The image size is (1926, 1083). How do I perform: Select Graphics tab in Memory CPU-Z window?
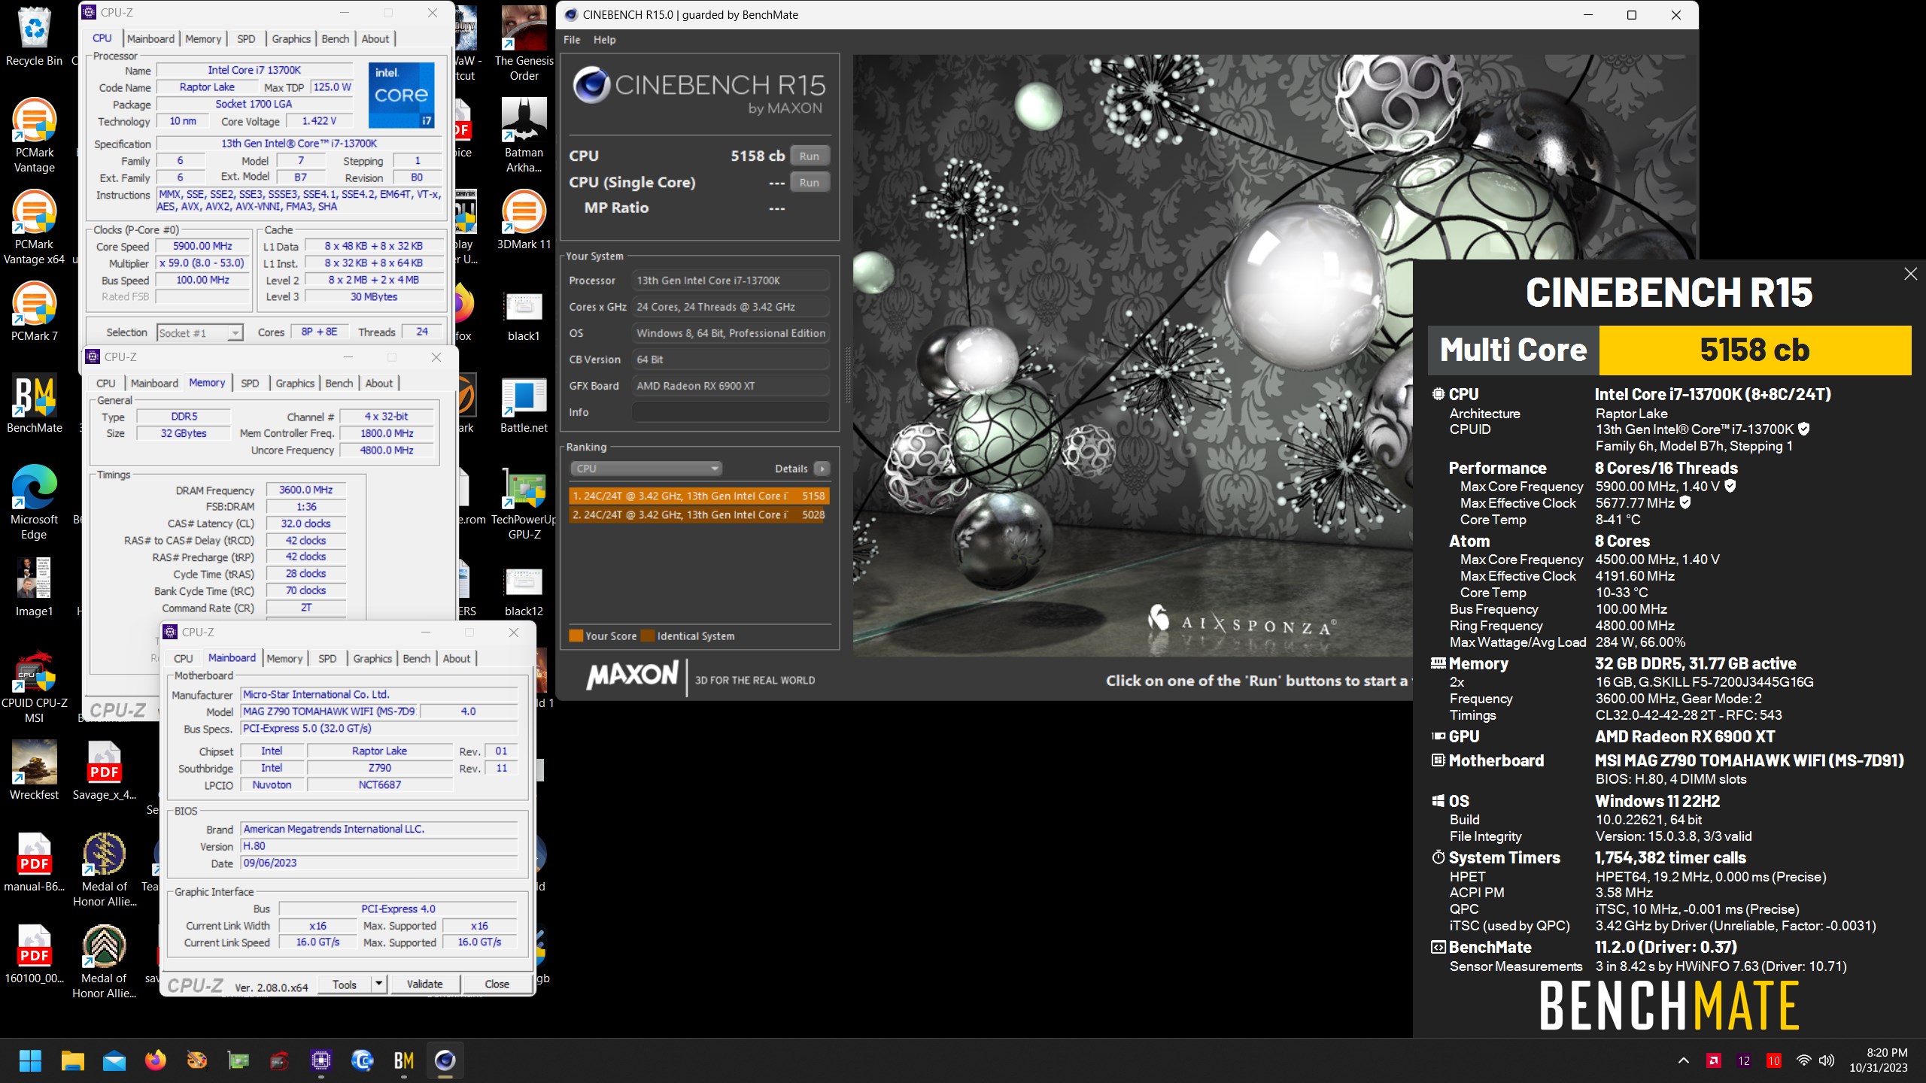click(x=295, y=383)
